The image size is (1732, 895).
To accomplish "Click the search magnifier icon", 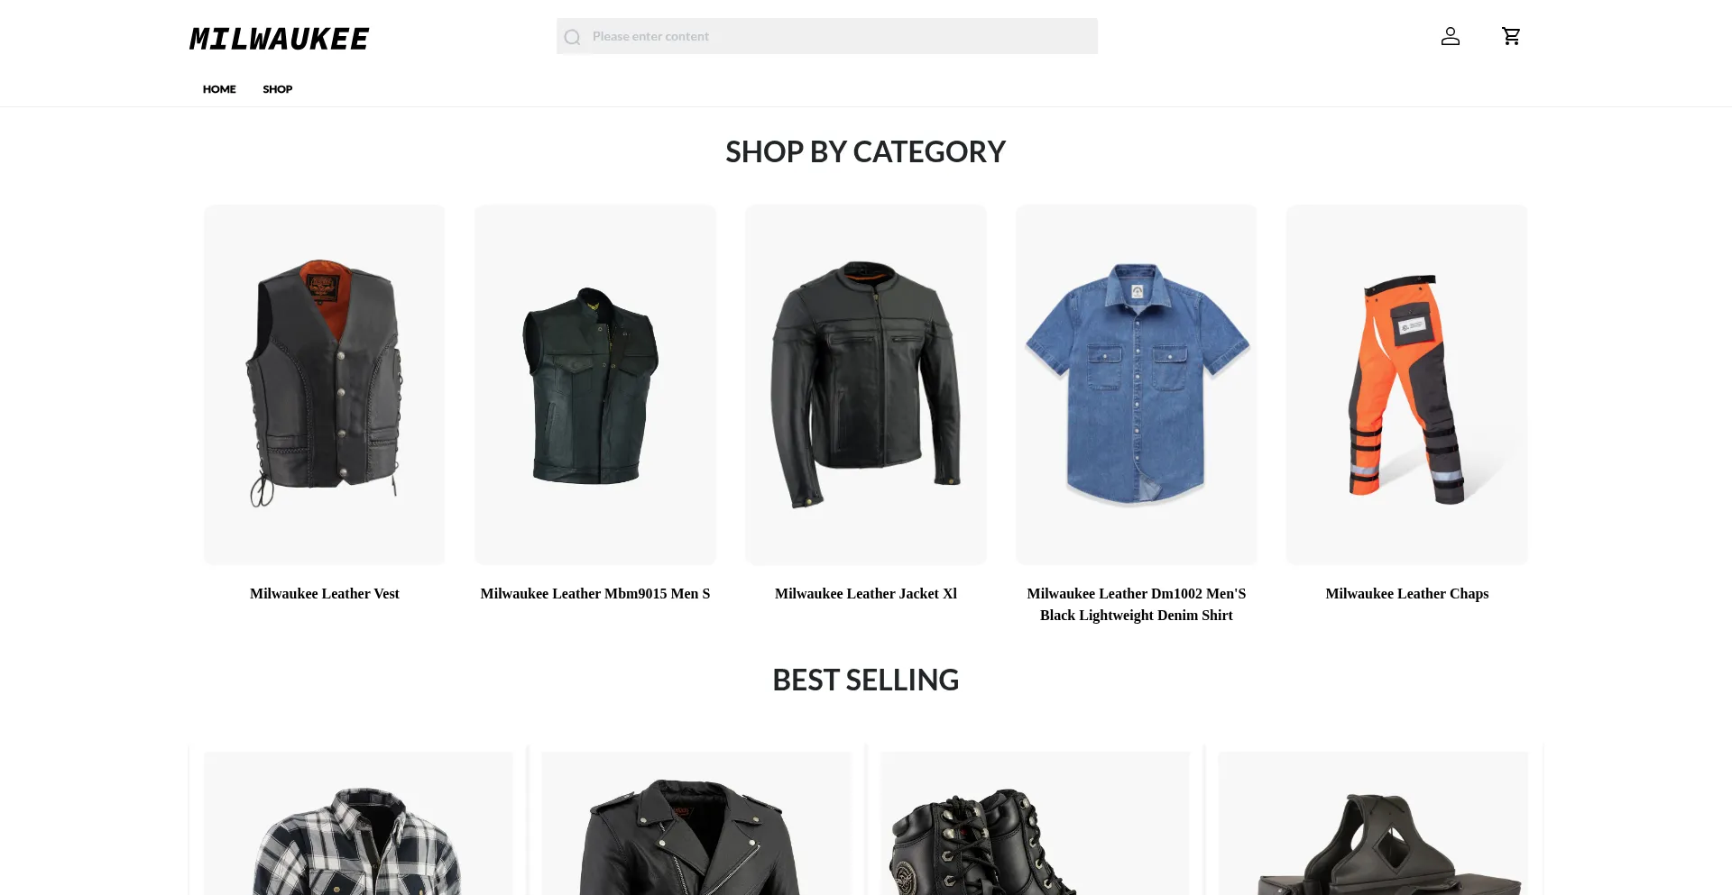I will [572, 37].
